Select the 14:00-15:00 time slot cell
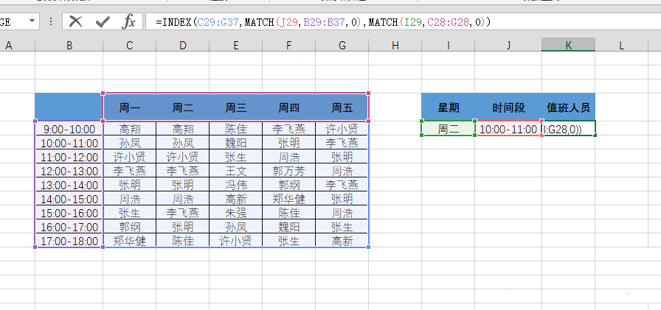Image resolution: width=661 pixels, height=310 pixels. click(x=69, y=199)
